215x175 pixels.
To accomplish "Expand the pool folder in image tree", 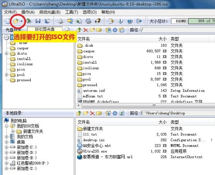I will (7, 74).
